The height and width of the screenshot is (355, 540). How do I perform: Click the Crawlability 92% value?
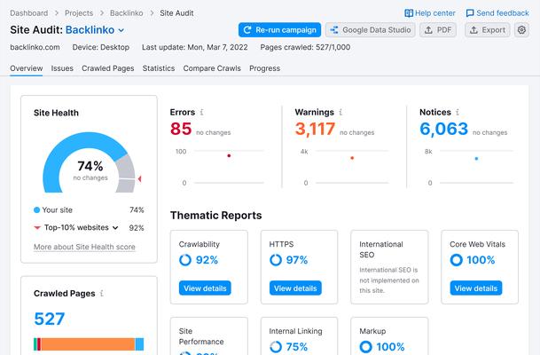[207, 260]
